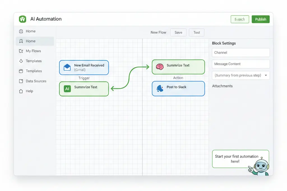Save the New Flow
287x191 pixels.
(x=178, y=32)
